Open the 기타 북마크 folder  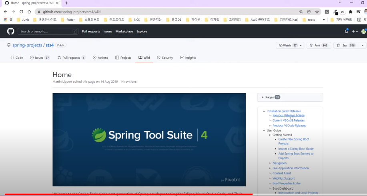point(341,20)
